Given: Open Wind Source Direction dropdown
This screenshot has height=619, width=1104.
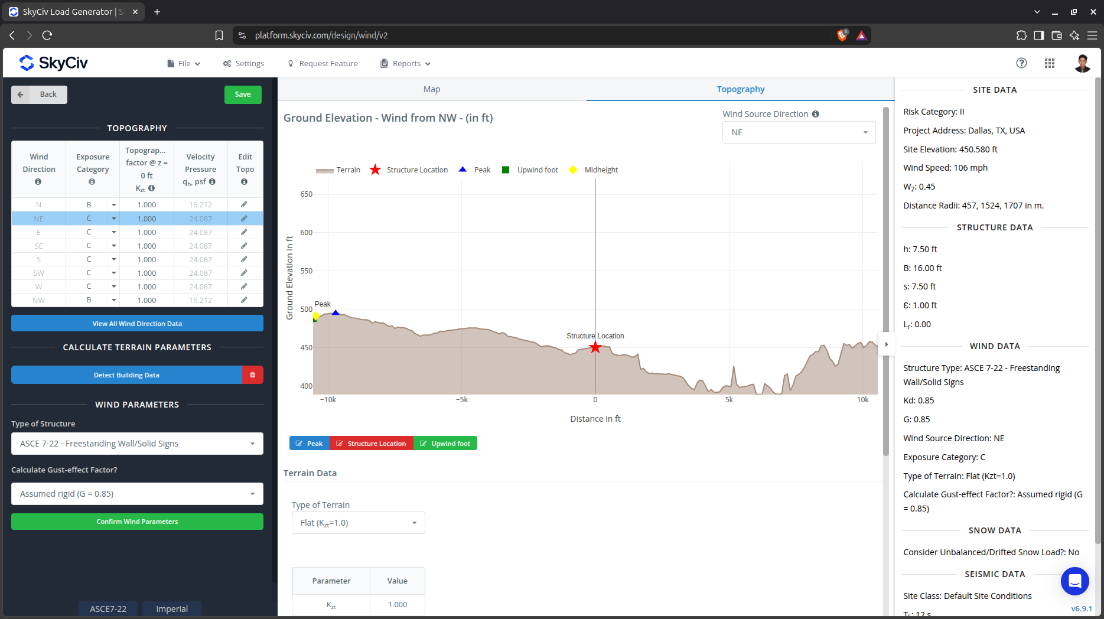Looking at the screenshot, I should [x=799, y=132].
